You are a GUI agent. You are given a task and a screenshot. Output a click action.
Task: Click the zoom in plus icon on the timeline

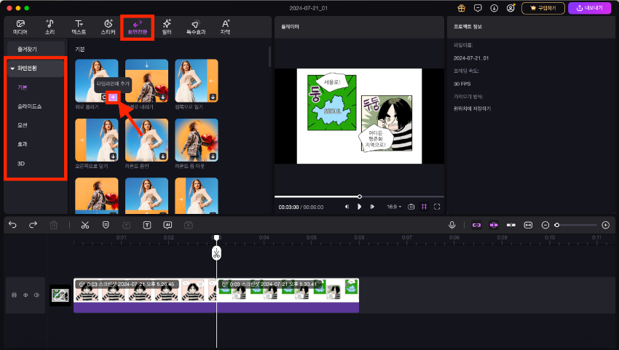pos(605,226)
